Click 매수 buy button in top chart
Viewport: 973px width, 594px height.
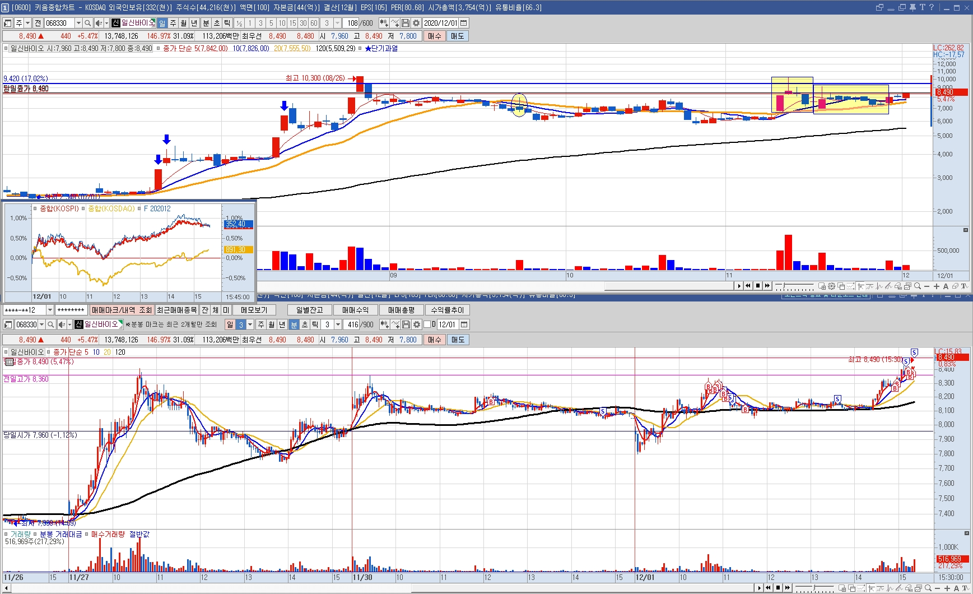tap(434, 36)
